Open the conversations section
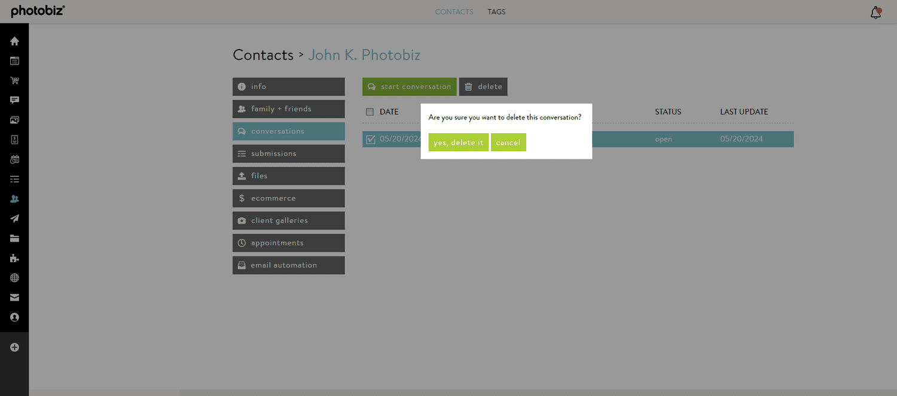897x396 pixels. click(x=289, y=131)
